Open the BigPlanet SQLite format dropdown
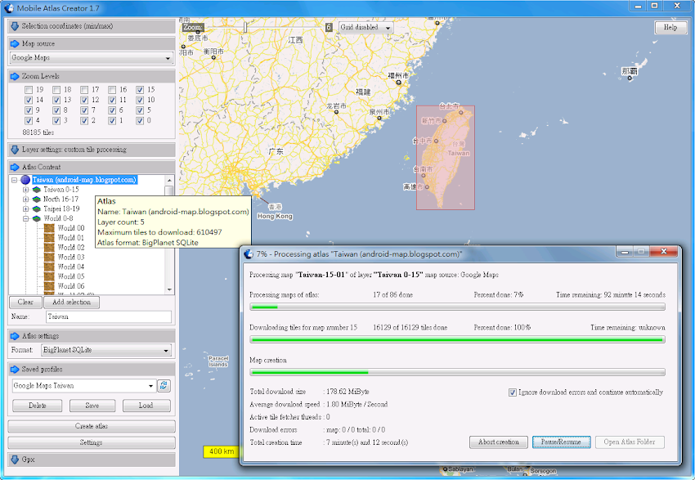 [106, 351]
